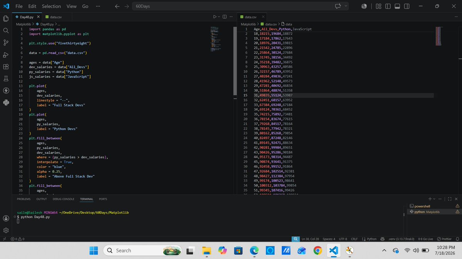Open the Windows Start menu
Viewport: 462px width, 259px height.
tap(94, 251)
